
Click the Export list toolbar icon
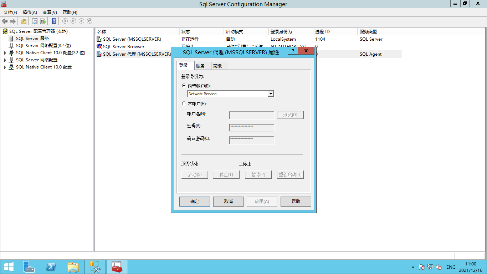click(x=43, y=21)
